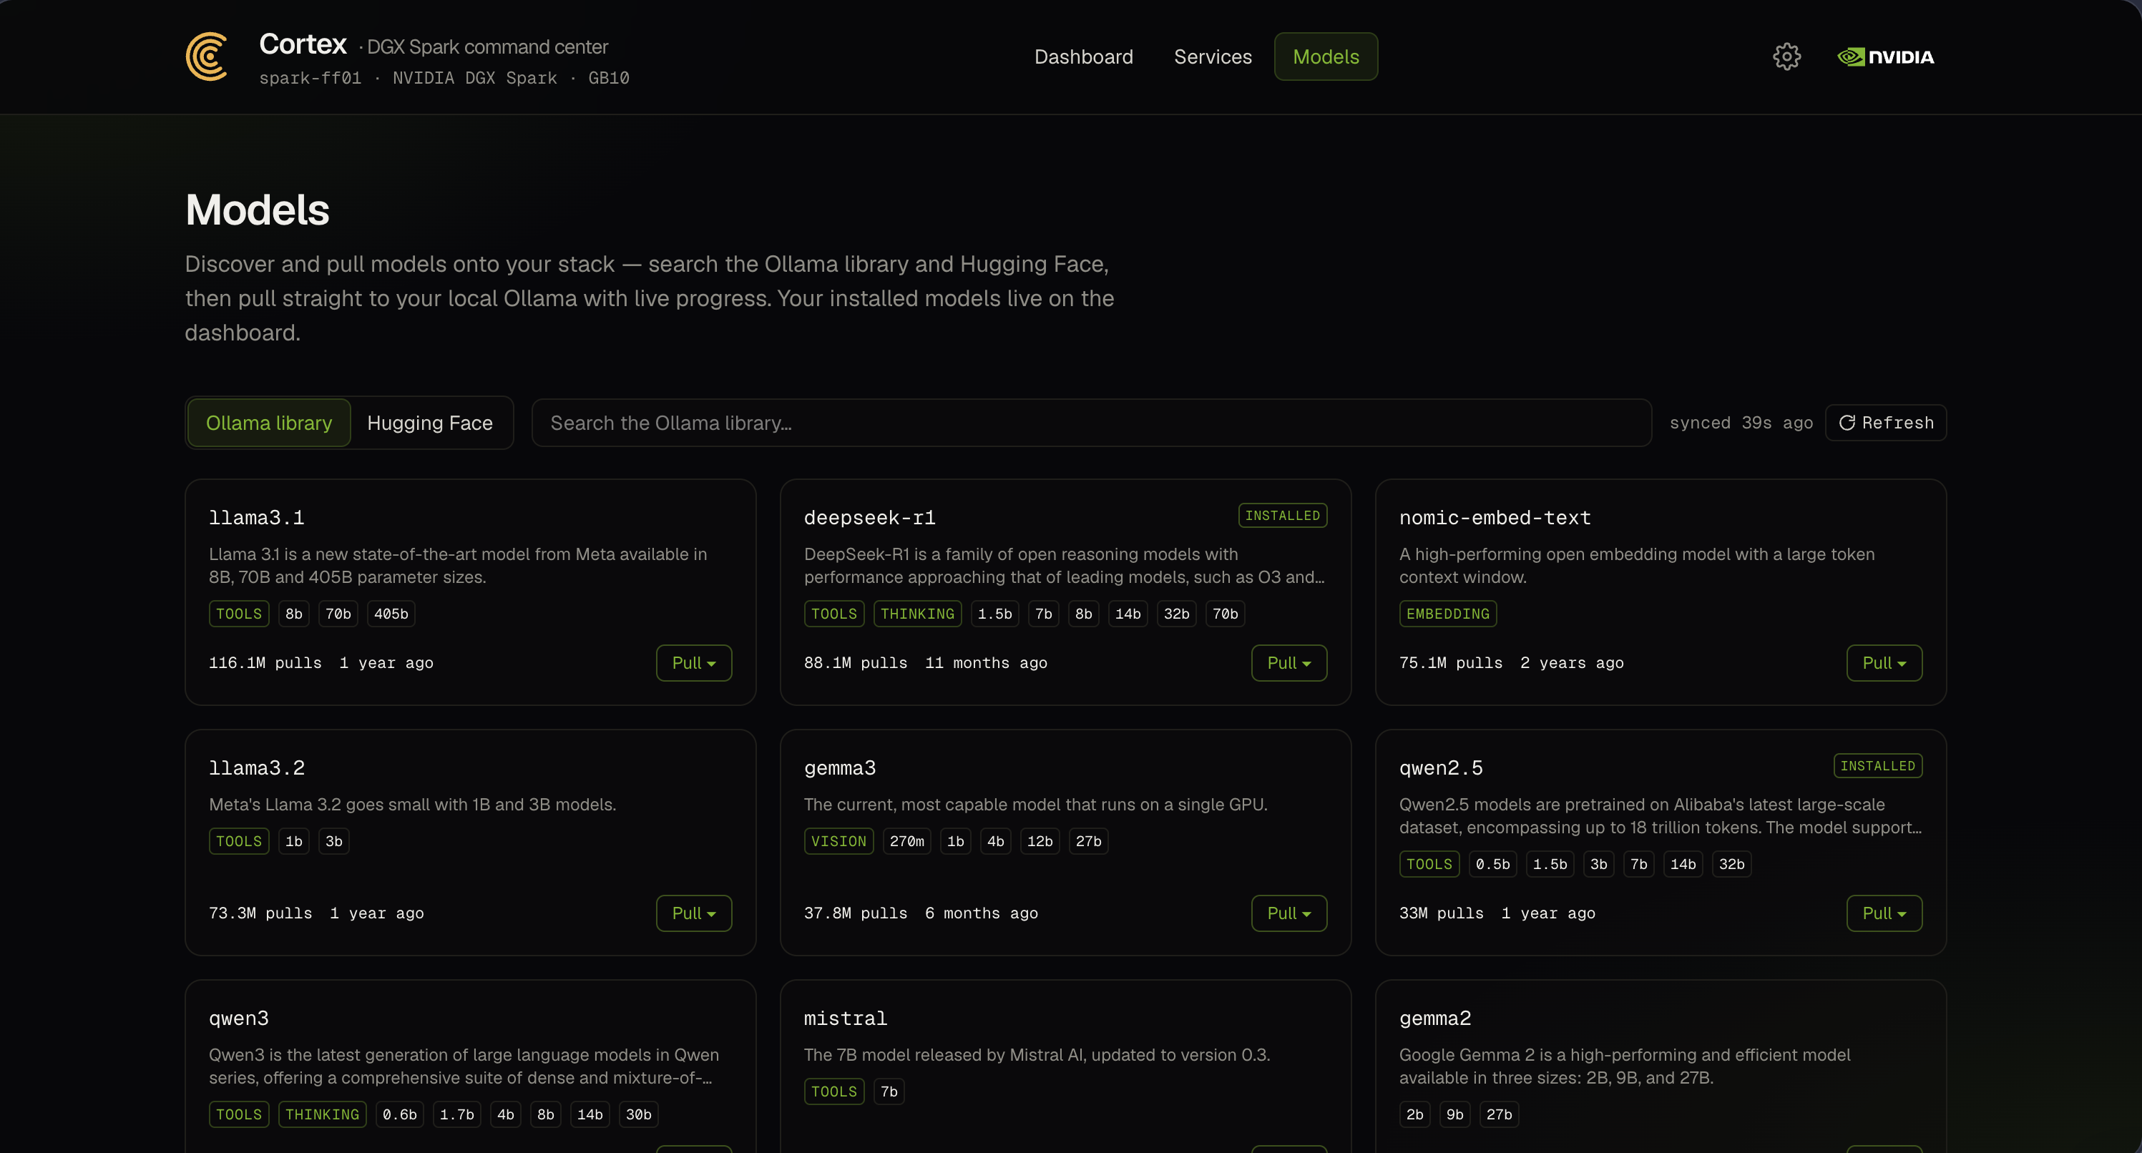The image size is (2142, 1153).
Task: Click the 32b size tag on deepseek-r1
Action: point(1175,614)
